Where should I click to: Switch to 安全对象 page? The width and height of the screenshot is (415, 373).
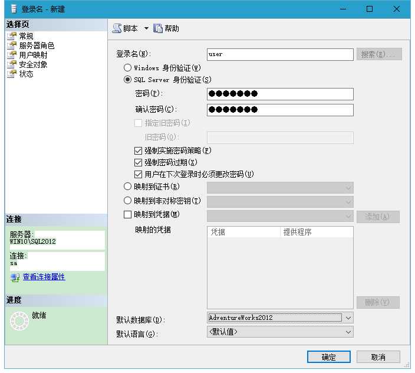pyautogui.click(x=34, y=65)
